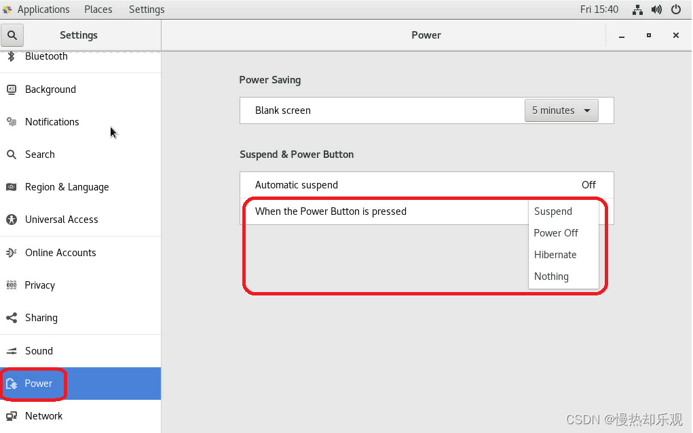Select the Bluetooth settings icon
Screen dimensions: 693x433
pos(11,57)
